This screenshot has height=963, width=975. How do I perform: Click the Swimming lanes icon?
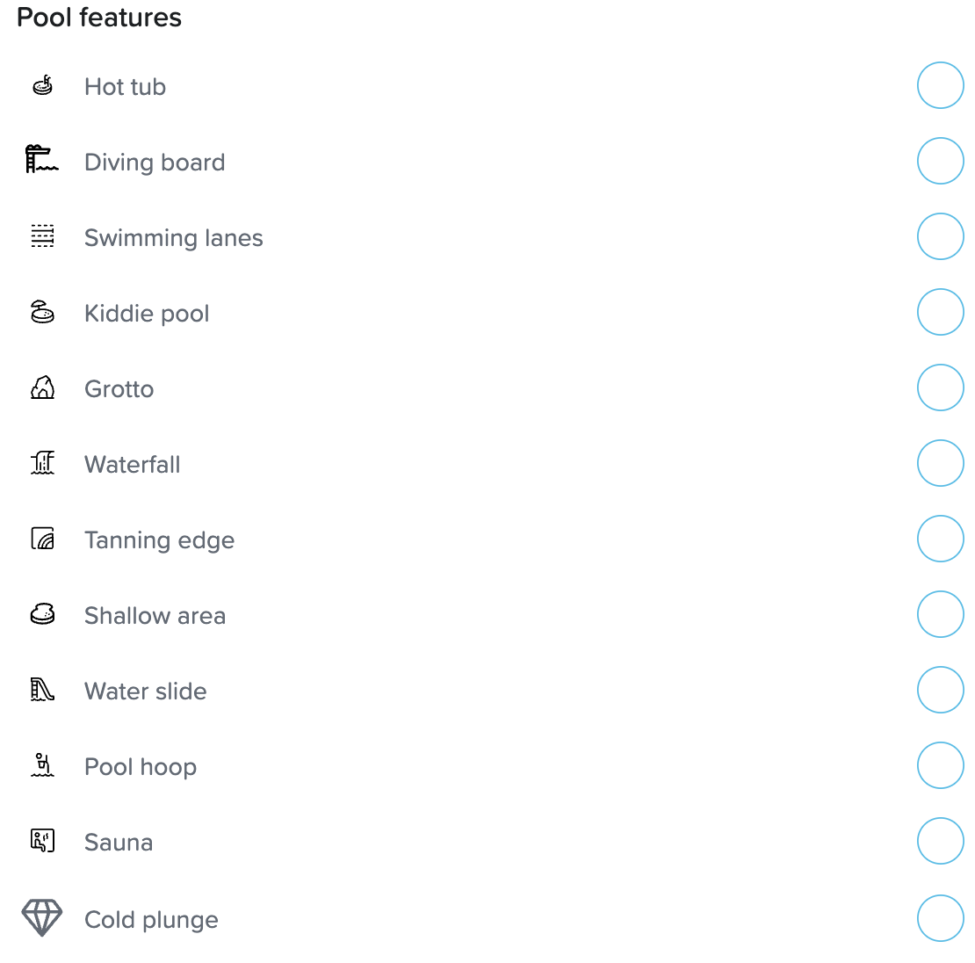(42, 236)
